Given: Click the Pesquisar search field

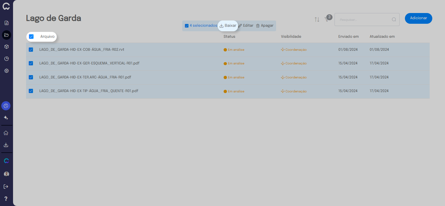Looking at the screenshot, I should click(x=363, y=20).
